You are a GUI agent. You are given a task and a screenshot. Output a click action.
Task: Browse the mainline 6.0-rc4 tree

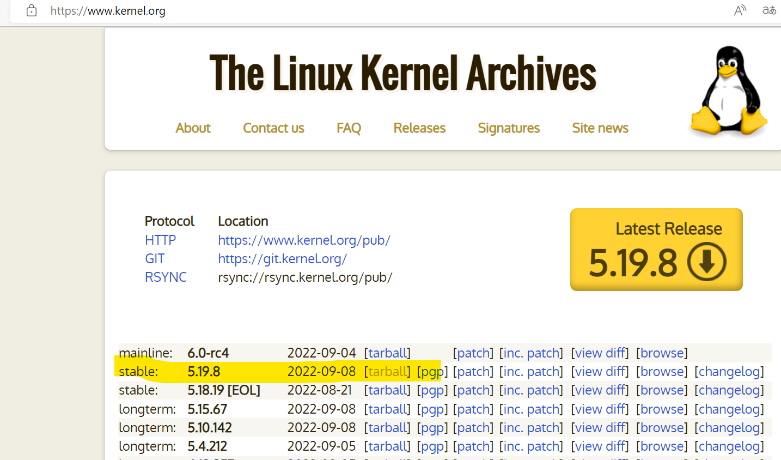click(662, 353)
